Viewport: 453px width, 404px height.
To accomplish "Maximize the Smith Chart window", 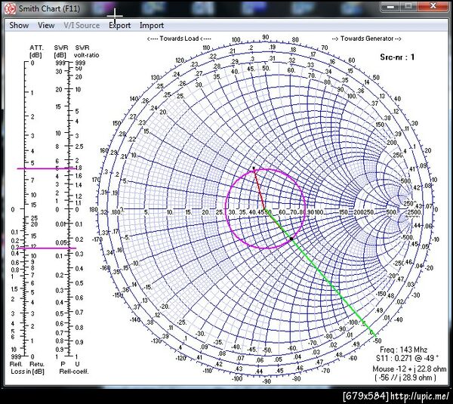I will coord(408,6).
